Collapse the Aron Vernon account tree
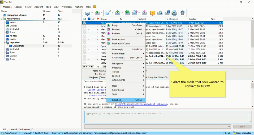254x135 pixels. (1, 19)
